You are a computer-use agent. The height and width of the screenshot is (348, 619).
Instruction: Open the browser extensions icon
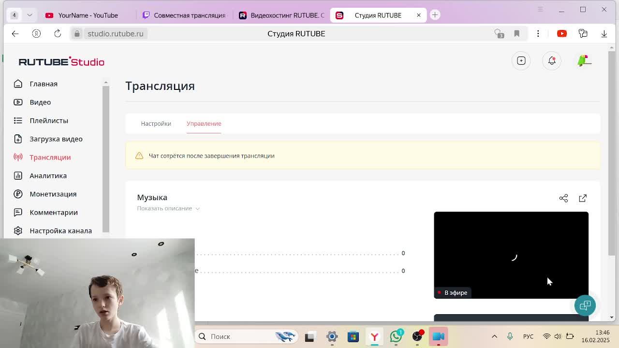tap(583, 33)
